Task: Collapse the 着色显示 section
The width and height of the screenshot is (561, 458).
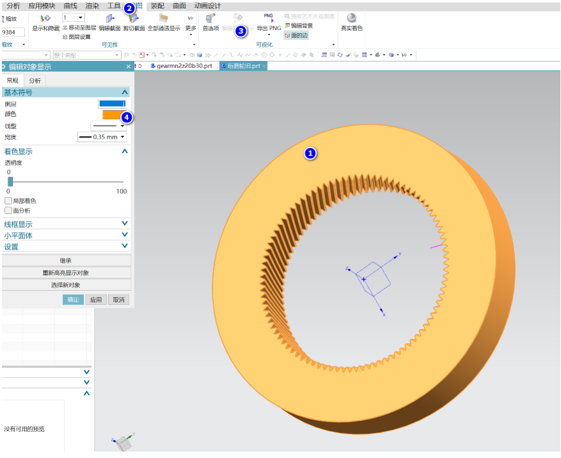Action: (x=125, y=151)
